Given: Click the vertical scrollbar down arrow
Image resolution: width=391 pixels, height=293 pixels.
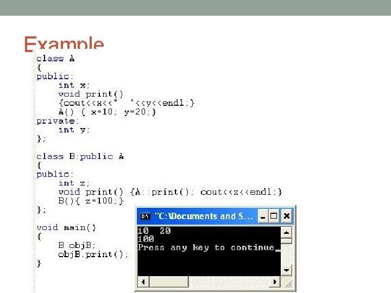Looking at the screenshot, I should [x=286, y=270].
